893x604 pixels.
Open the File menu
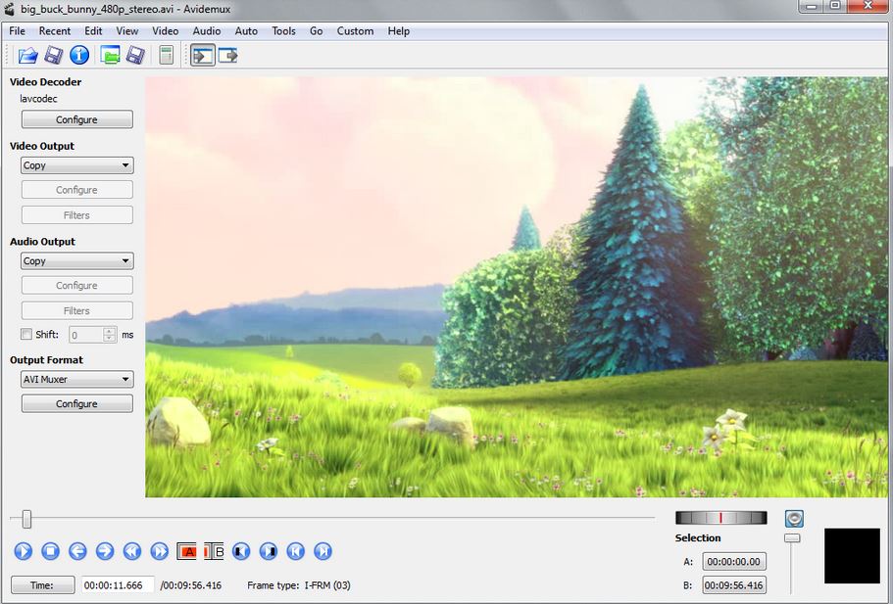click(17, 31)
